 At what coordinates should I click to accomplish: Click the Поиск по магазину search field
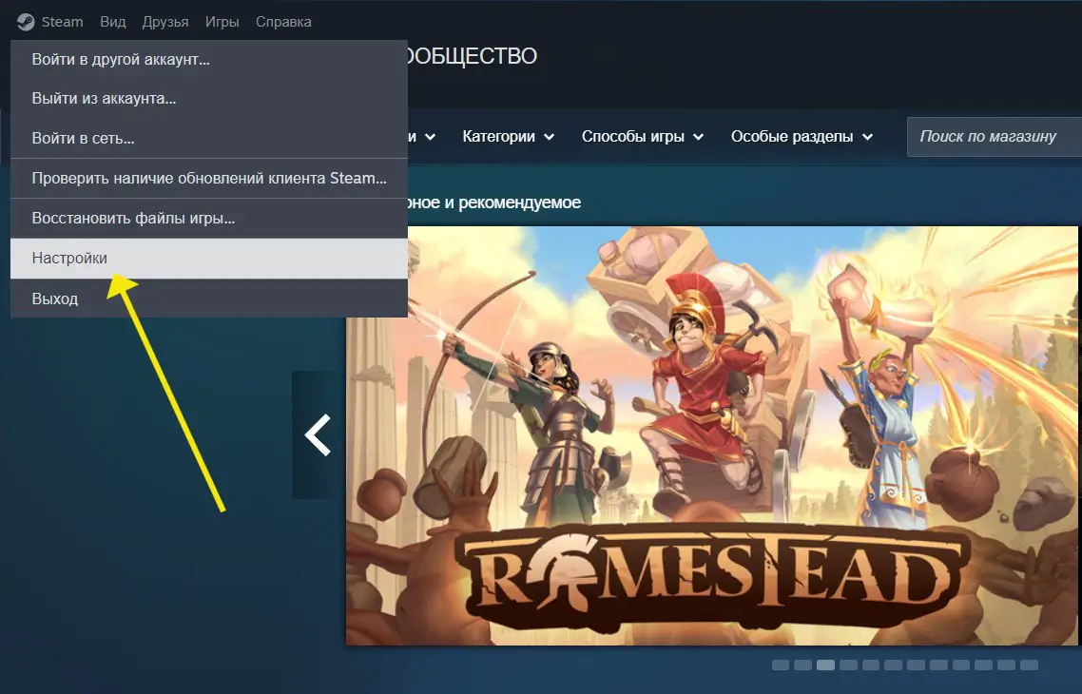pos(995,137)
